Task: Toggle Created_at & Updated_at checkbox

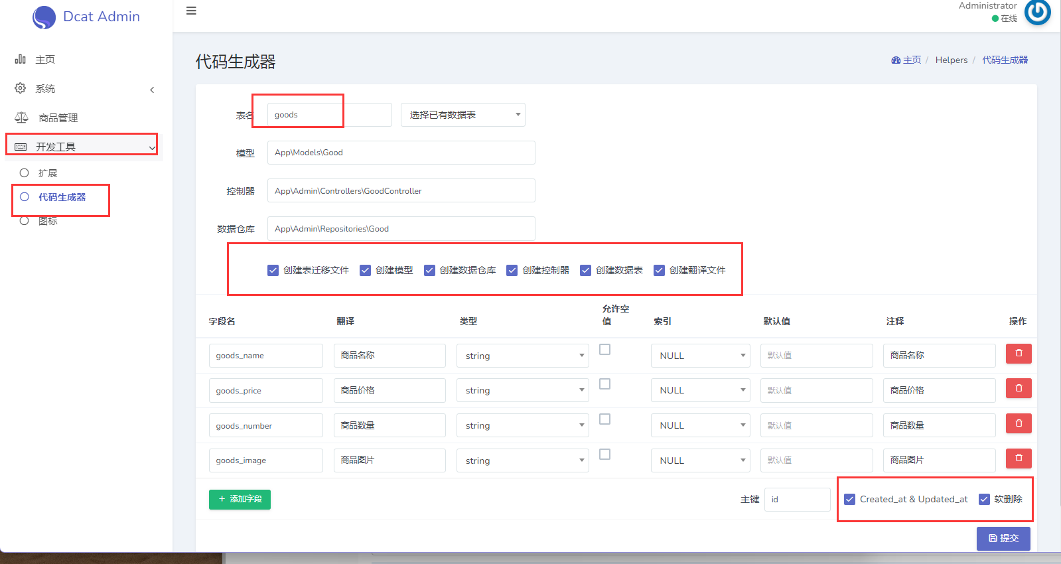Action: click(x=849, y=499)
